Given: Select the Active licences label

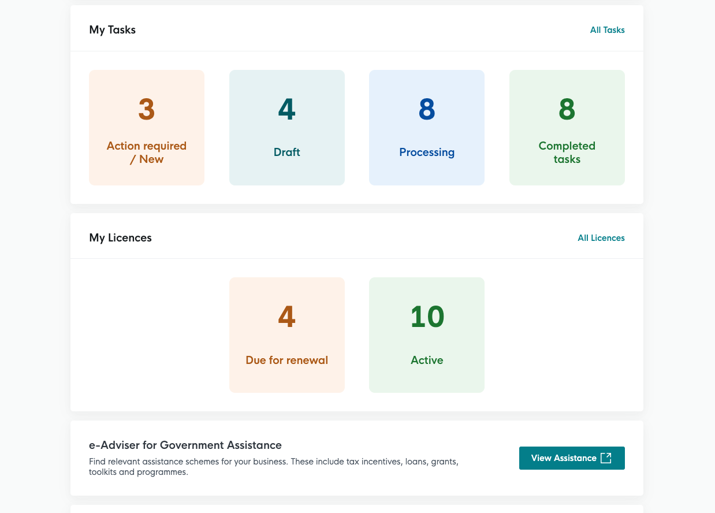Looking at the screenshot, I should click(x=427, y=360).
